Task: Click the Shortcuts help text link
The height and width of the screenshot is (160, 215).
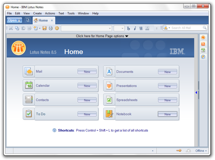Action: click(x=103, y=130)
